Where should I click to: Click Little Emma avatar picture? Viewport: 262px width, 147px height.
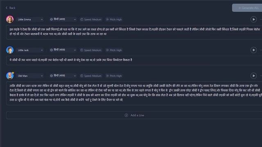[10, 19]
